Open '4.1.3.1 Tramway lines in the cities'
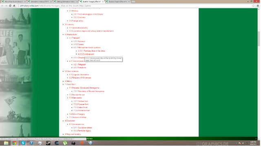Image resolution: width=261 pixels, height=147 pixels. (91, 51)
